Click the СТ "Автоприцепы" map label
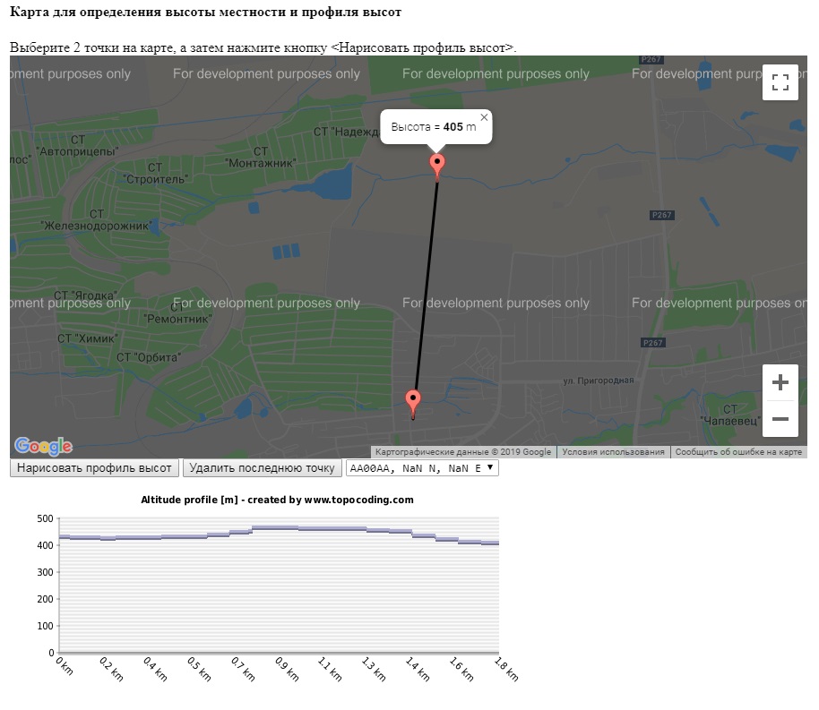This screenshot has height=710, width=819. [x=77, y=146]
